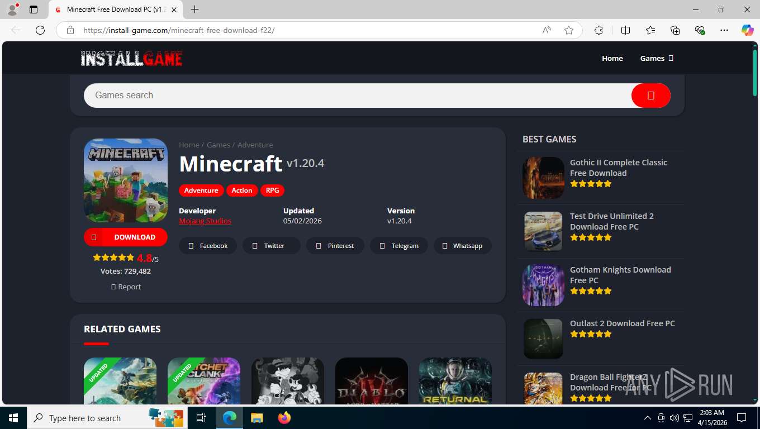Screen dimensions: 760x429
Task: Add this page to favorites star
Action: tap(569, 30)
